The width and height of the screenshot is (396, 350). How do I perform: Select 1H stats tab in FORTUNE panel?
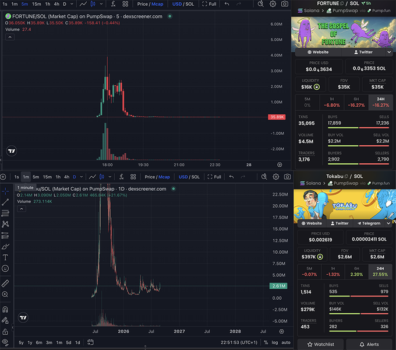331,102
